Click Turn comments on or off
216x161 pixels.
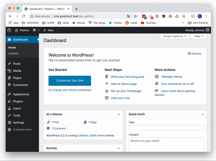(177, 84)
